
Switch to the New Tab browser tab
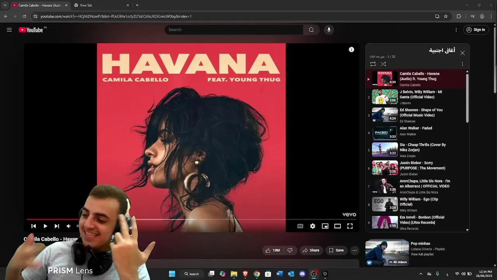point(101,5)
